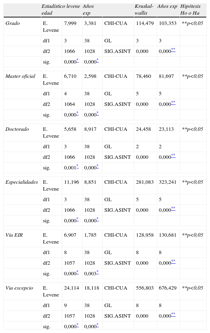Follow second * footnote in Master oficial sig. row
The height and width of the screenshot is (333, 210).
(97, 113)
